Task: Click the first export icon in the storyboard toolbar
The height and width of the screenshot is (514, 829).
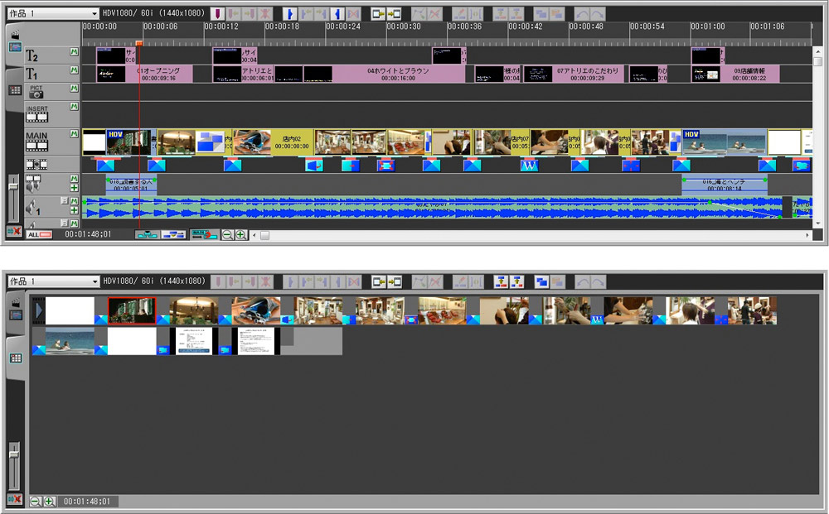Action: point(501,281)
